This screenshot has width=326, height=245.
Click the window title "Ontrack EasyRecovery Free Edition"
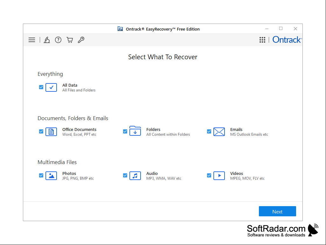163,29
